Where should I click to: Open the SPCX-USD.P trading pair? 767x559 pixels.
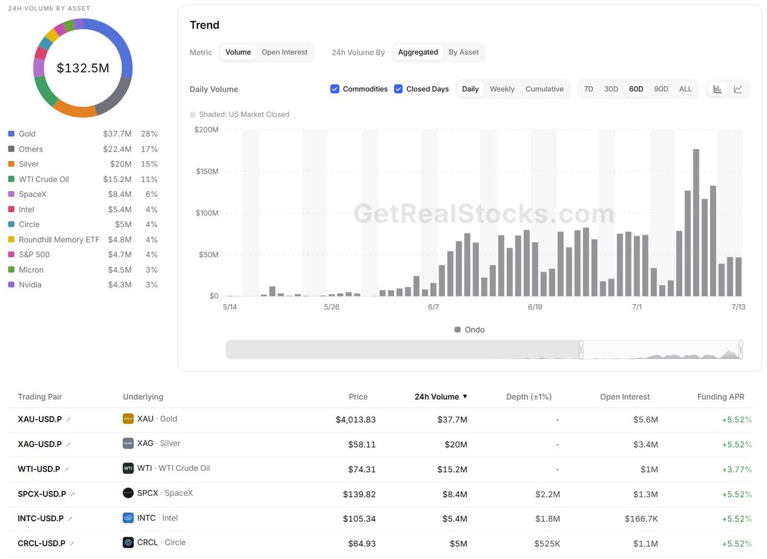point(42,494)
